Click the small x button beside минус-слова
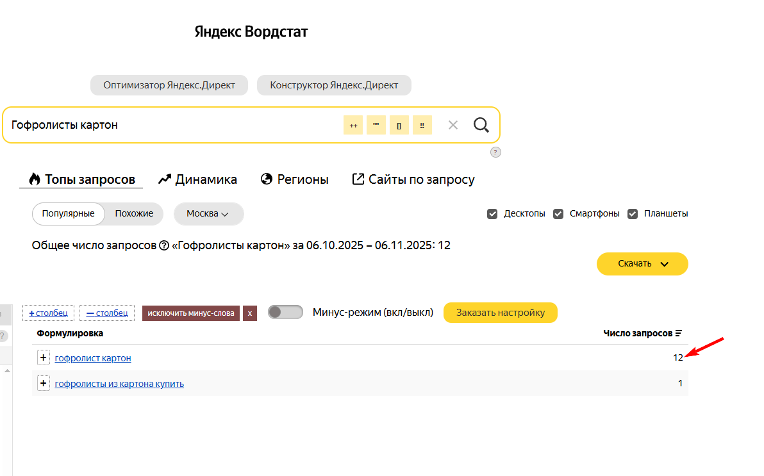Screen dimensions: 764x476 click(x=250, y=313)
